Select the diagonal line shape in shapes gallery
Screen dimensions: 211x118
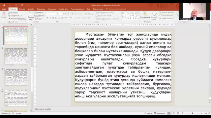point(125,13)
